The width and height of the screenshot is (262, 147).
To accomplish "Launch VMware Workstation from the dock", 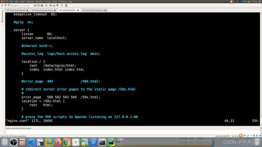I will click(x=49, y=142).
